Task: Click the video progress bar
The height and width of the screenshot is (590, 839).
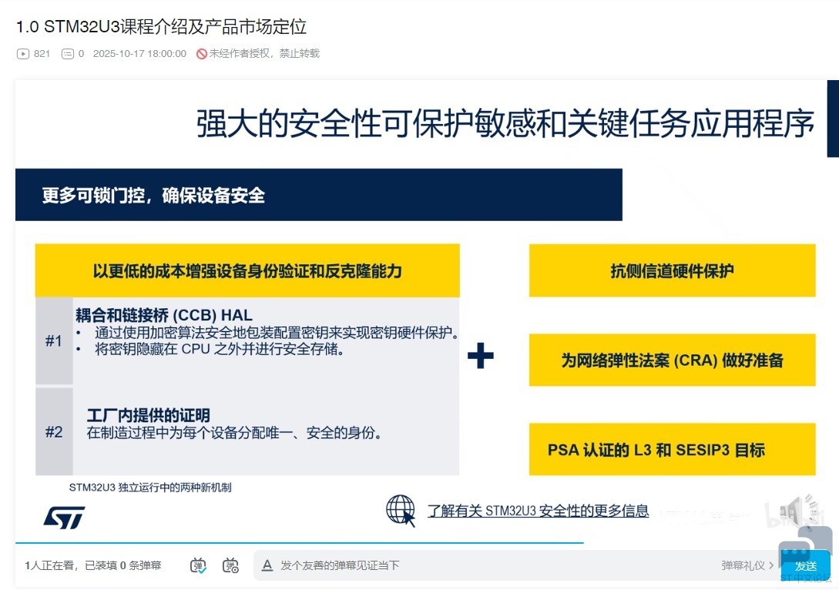Action: click(427, 543)
